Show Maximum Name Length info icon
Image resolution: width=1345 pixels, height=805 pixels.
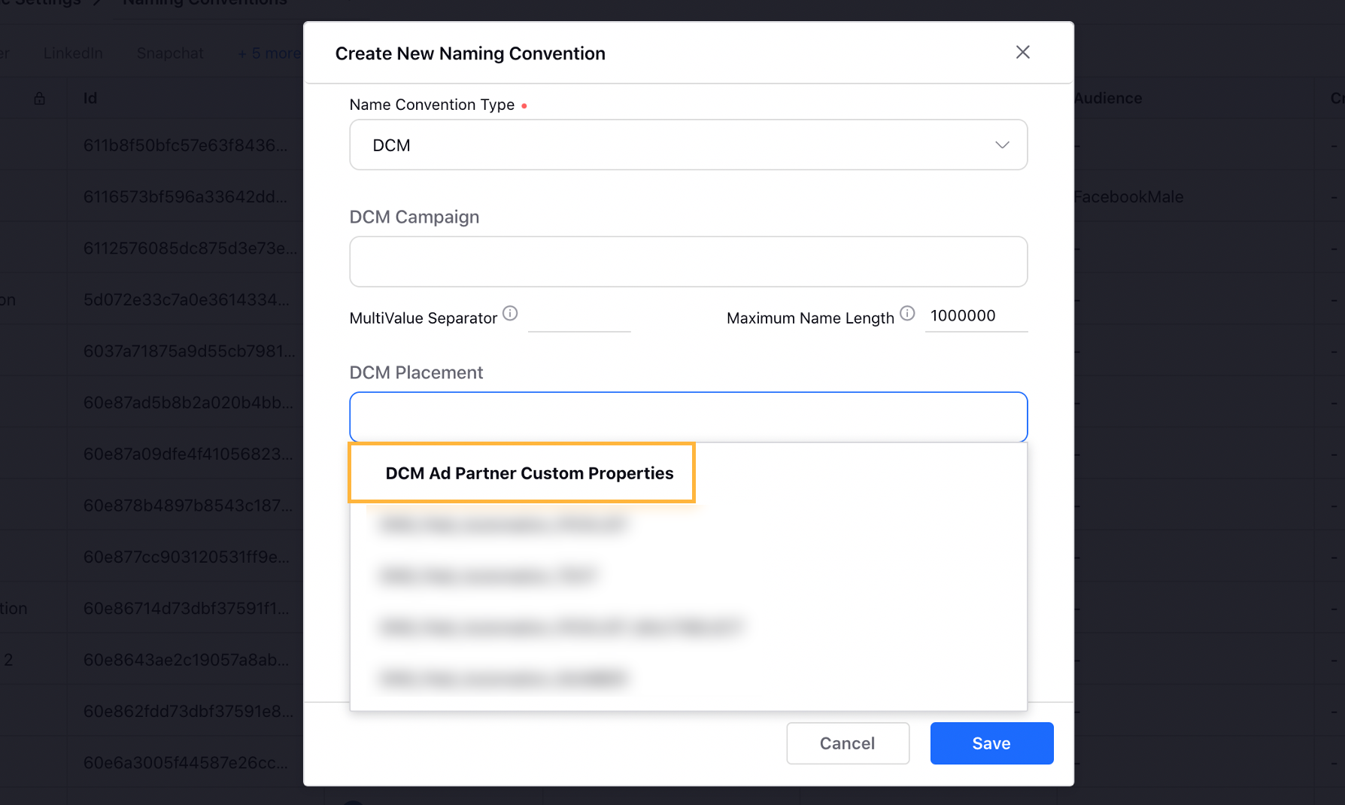coord(907,314)
